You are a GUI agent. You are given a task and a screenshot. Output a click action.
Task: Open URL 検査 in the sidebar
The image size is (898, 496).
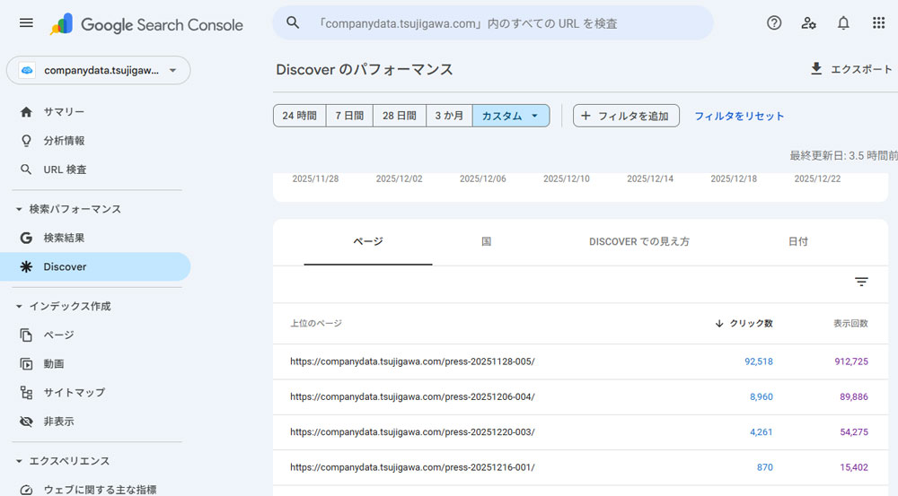tap(65, 170)
